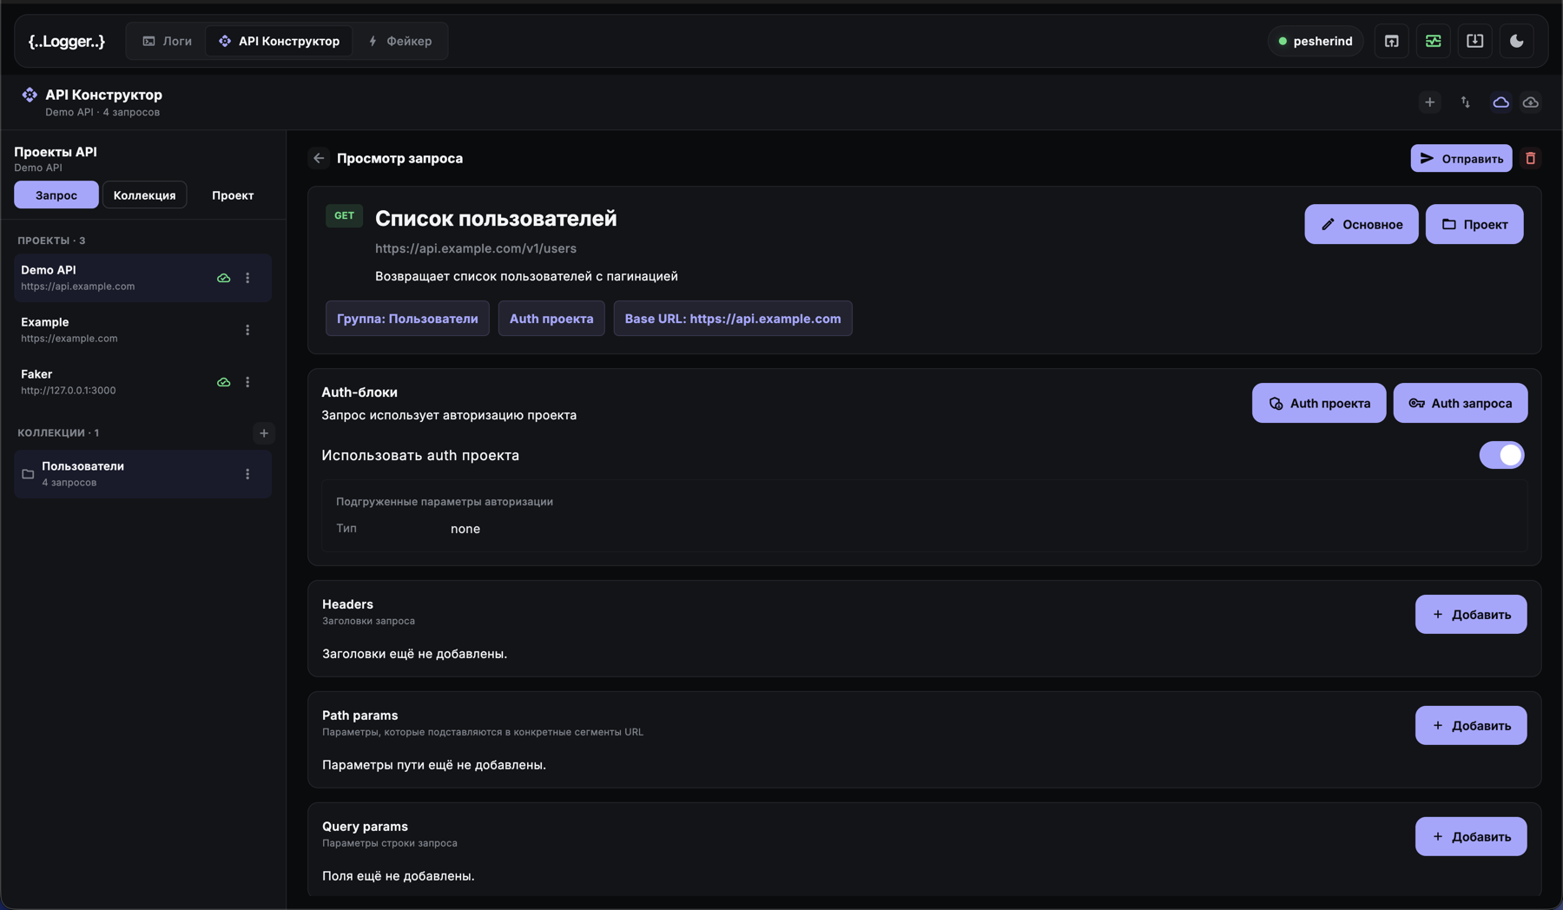Click the download-into-box icon in top bar
The width and height of the screenshot is (1563, 910).
click(1475, 41)
